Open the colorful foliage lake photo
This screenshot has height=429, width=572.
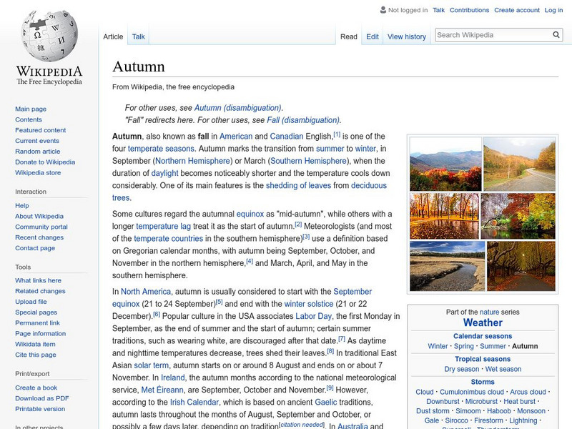pyautogui.click(x=518, y=216)
